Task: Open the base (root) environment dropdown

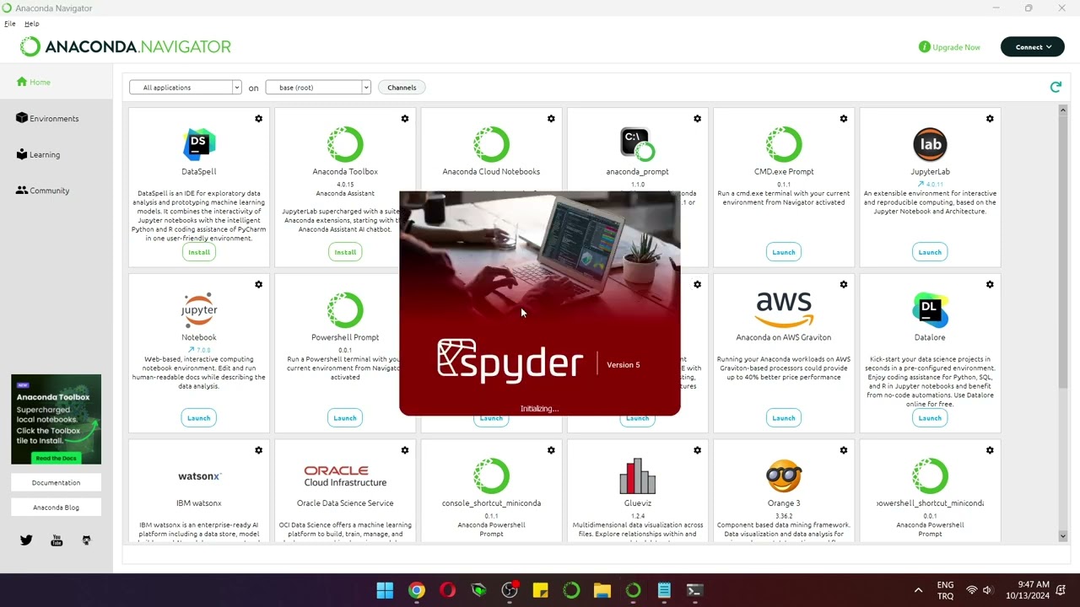Action: click(x=318, y=88)
